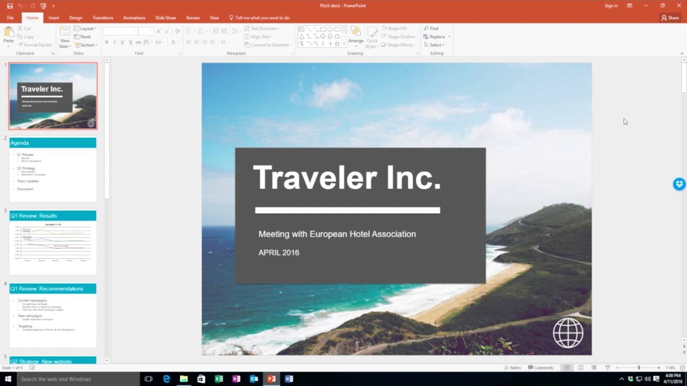Click the font name combo box
The width and height of the screenshot is (687, 386).
coord(120,31)
